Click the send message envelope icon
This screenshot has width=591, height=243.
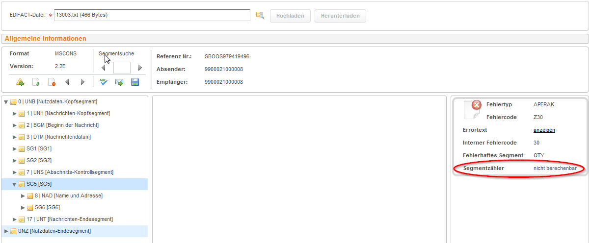pyautogui.click(x=119, y=82)
